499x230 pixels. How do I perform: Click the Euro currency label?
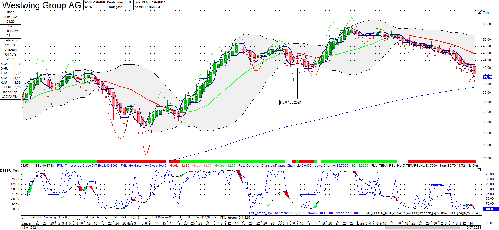click(486, 13)
